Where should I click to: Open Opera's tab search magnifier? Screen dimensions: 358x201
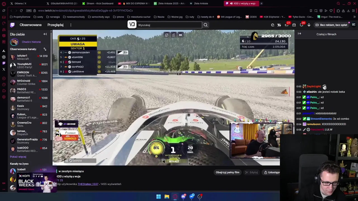[338, 3]
